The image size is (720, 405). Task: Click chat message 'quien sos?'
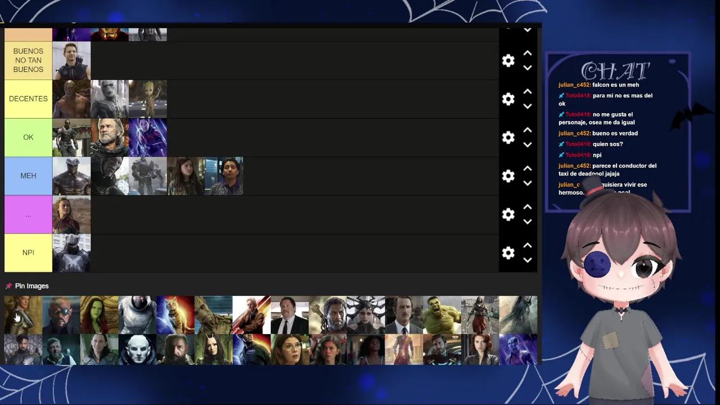point(607,144)
